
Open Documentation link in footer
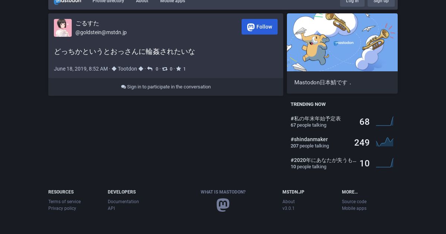[x=123, y=202]
